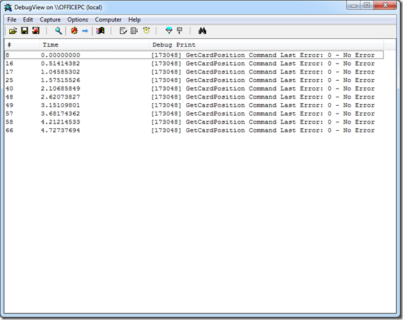Select log row number 49

[x=194, y=105]
